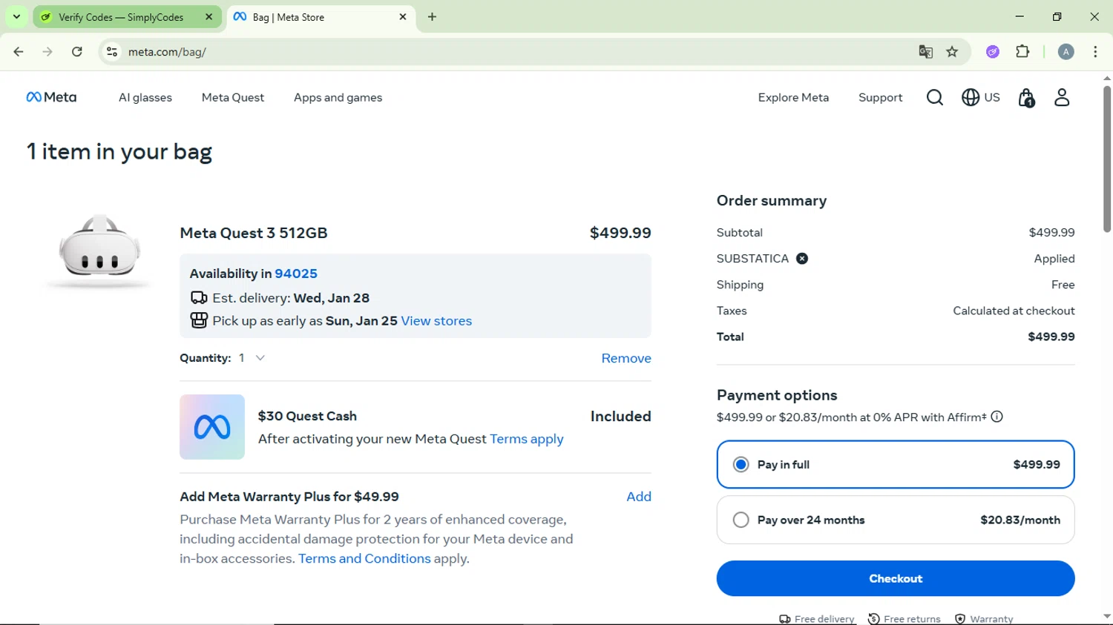This screenshot has height=625, width=1113.
Task: Go back to previous page
Action: (x=19, y=52)
